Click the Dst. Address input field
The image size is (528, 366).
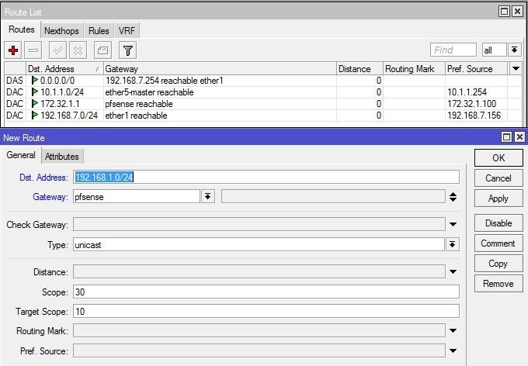[266, 177]
